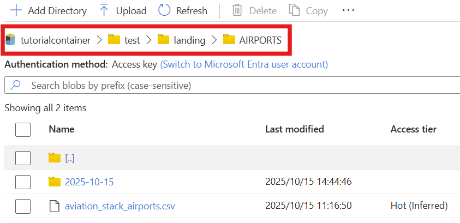460x223 pixels.
Task: Click the 2025-10-15 folder icon
Action: [x=54, y=182]
